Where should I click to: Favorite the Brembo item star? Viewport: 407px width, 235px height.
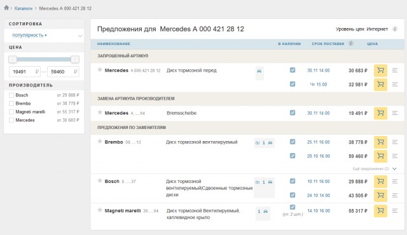100,141
